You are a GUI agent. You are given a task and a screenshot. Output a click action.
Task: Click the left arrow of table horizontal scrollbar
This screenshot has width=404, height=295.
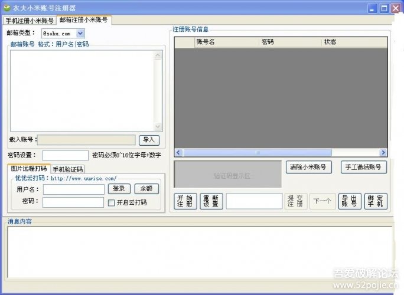[178, 153]
